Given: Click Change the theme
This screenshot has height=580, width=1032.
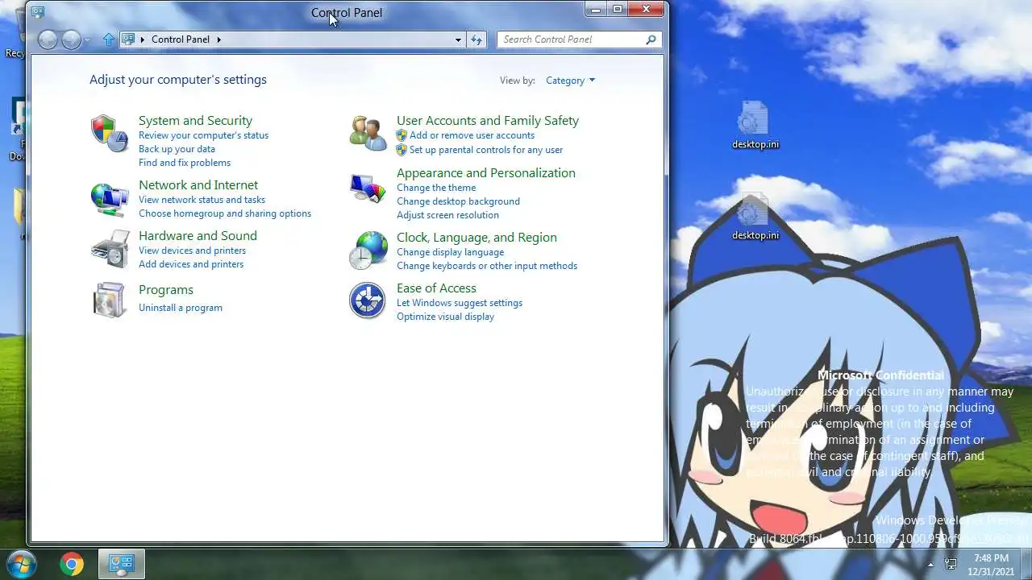Looking at the screenshot, I should [436, 188].
